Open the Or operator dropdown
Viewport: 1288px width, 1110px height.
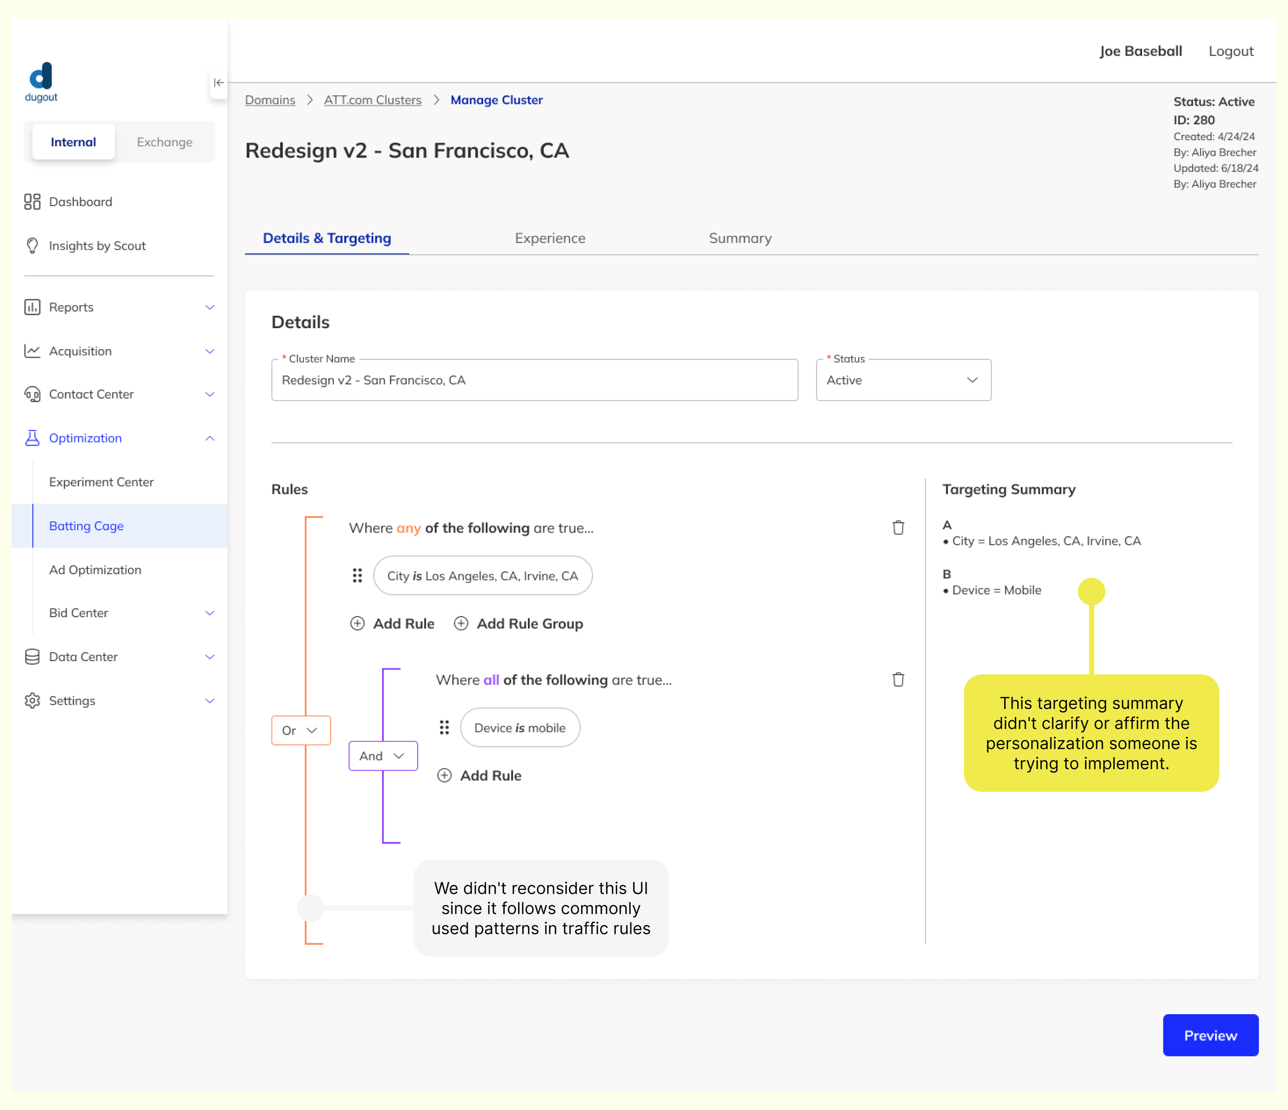click(x=301, y=730)
